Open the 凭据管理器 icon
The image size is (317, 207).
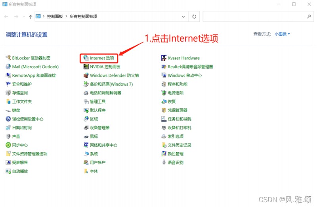click(x=164, y=110)
